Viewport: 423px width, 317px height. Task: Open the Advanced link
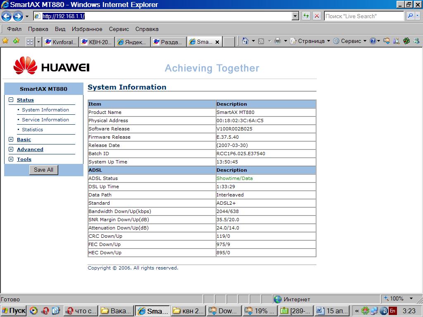(30, 149)
